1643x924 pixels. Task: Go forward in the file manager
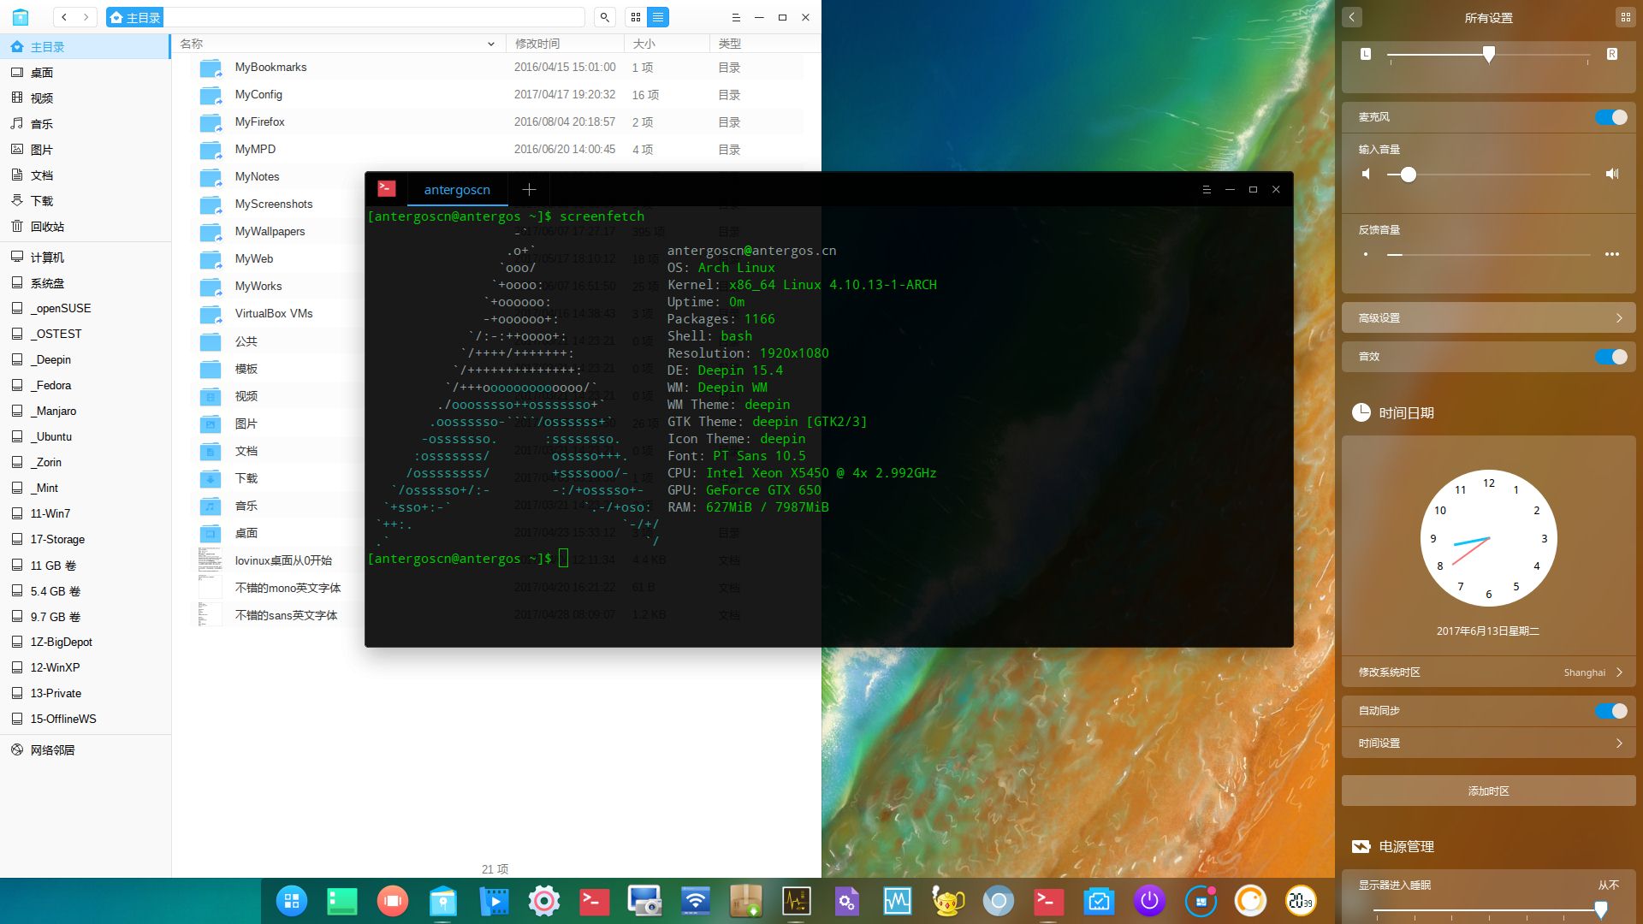(86, 17)
